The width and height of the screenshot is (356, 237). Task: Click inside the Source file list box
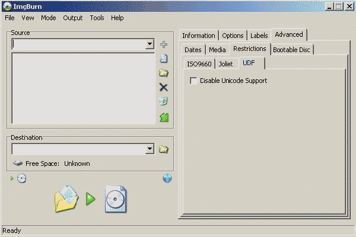click(82, 89)
